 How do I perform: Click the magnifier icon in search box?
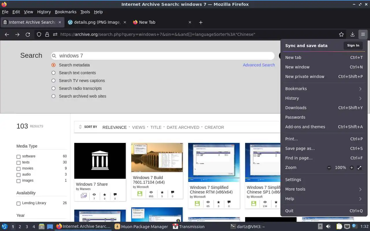[x=54, y=56]
